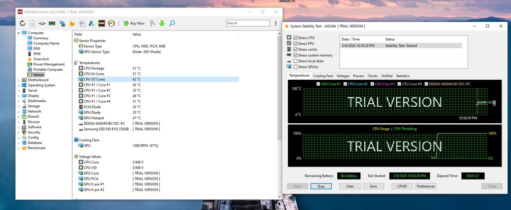This screenshot has width=511, height=210.
Task: Click the green download arrow icon
Action: 162,23
